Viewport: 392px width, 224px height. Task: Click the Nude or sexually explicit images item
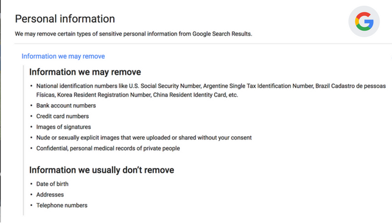pyautogui.click(x=144, y=138)
